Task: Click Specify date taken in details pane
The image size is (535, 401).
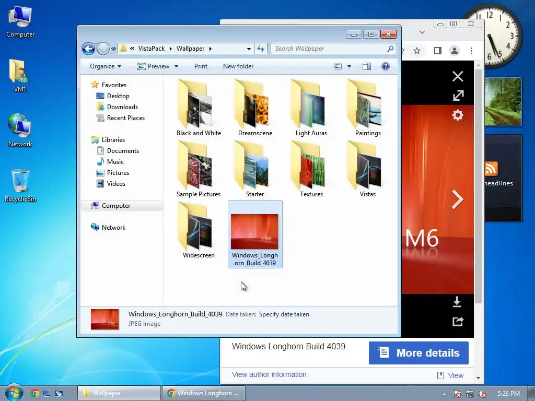Action: pos(284,314)
